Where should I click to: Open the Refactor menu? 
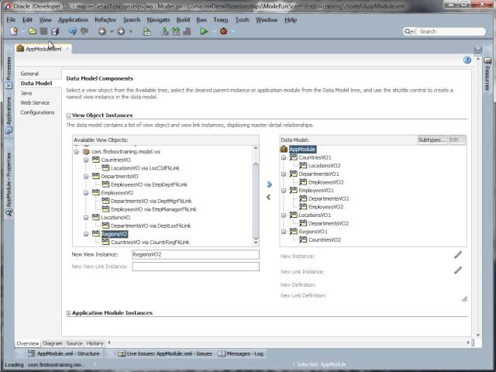(105, 19)
